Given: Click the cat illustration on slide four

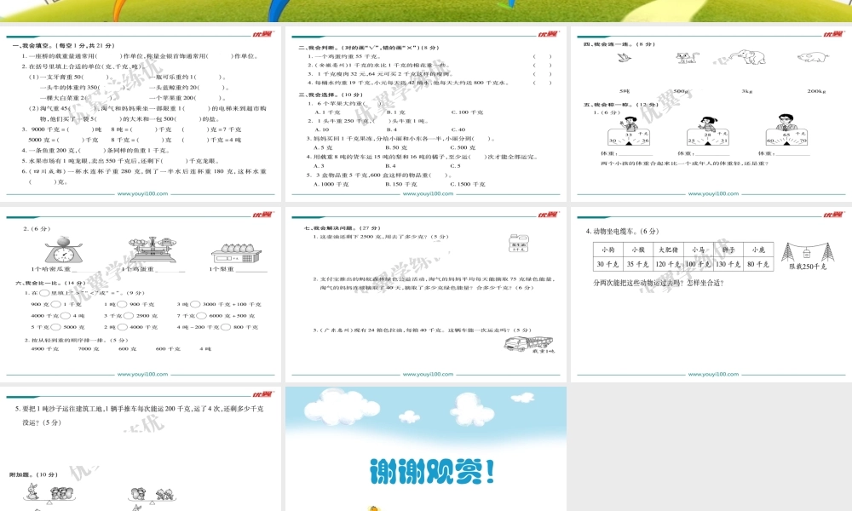Looking at the screenshot, I should pyautogui.click(x=684, y=57).
